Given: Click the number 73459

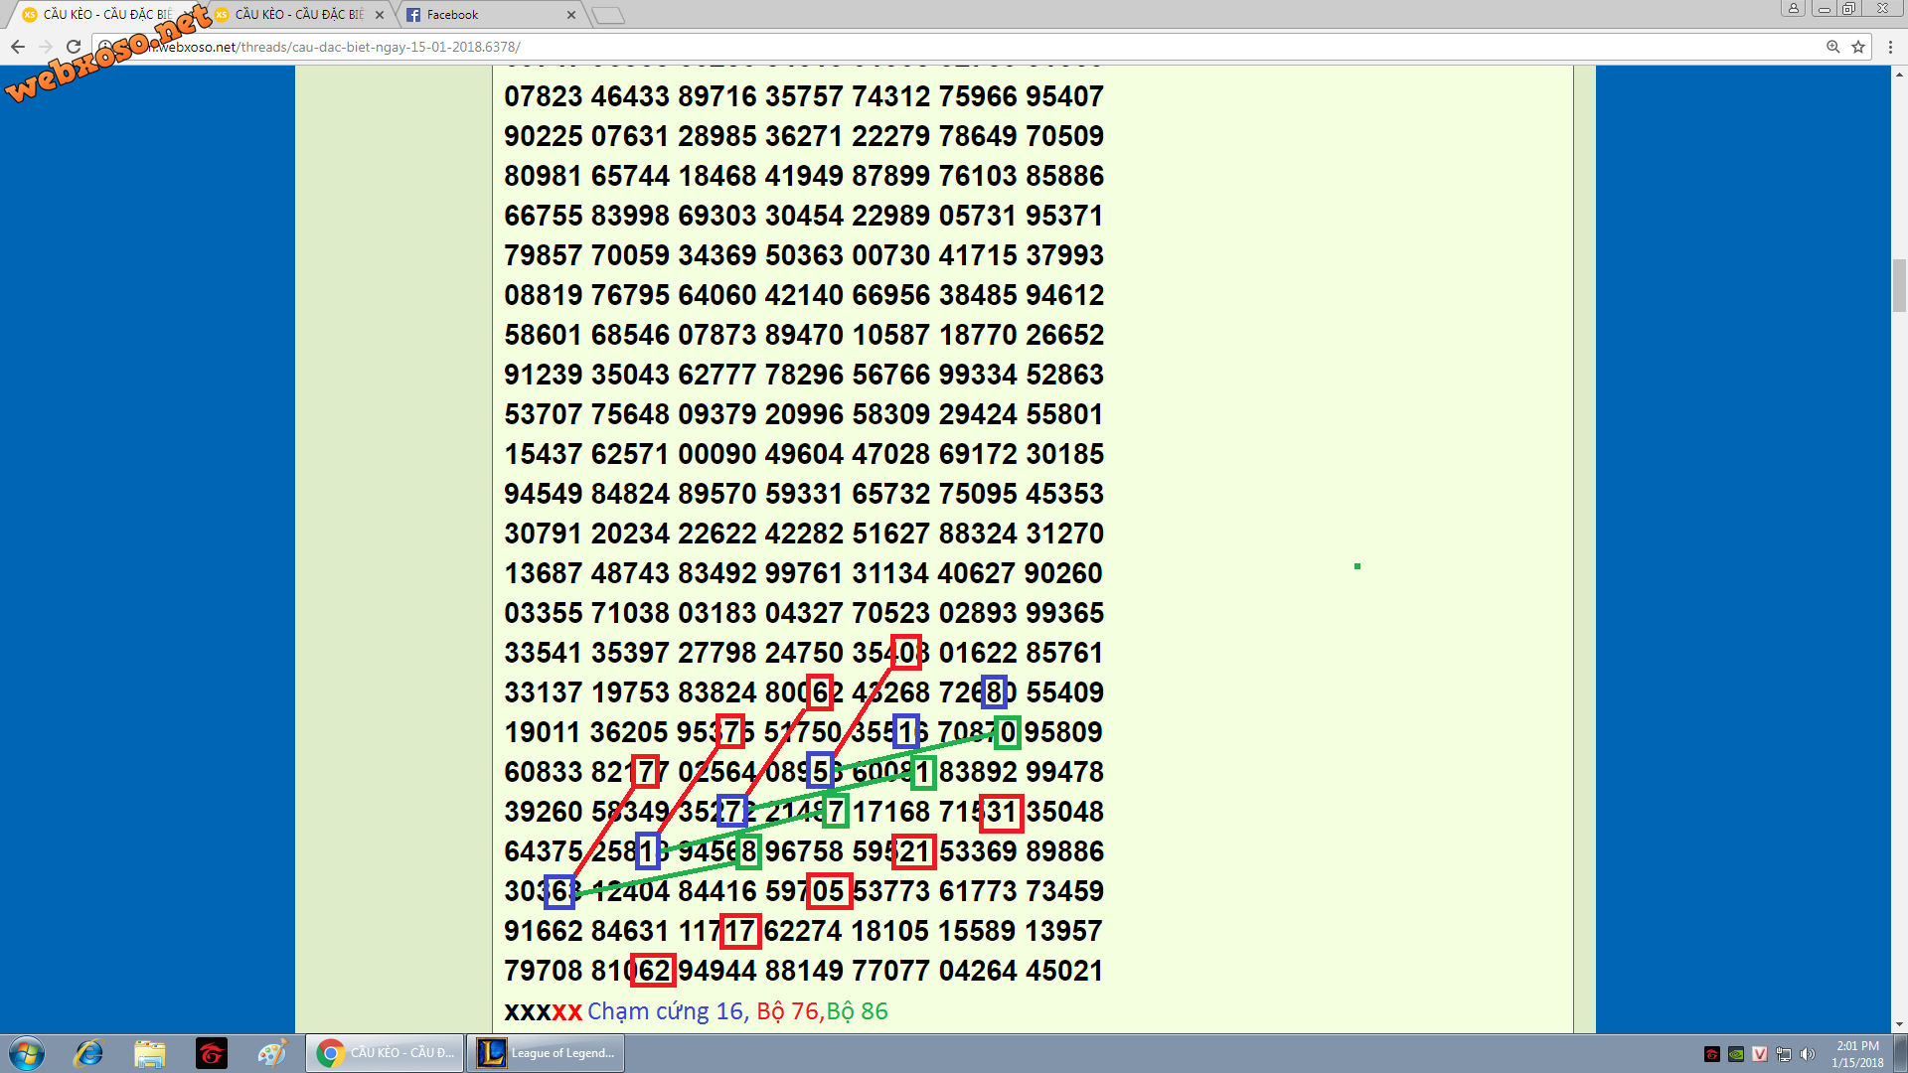Looking at the screenshot, I should tap(1065, 891).
